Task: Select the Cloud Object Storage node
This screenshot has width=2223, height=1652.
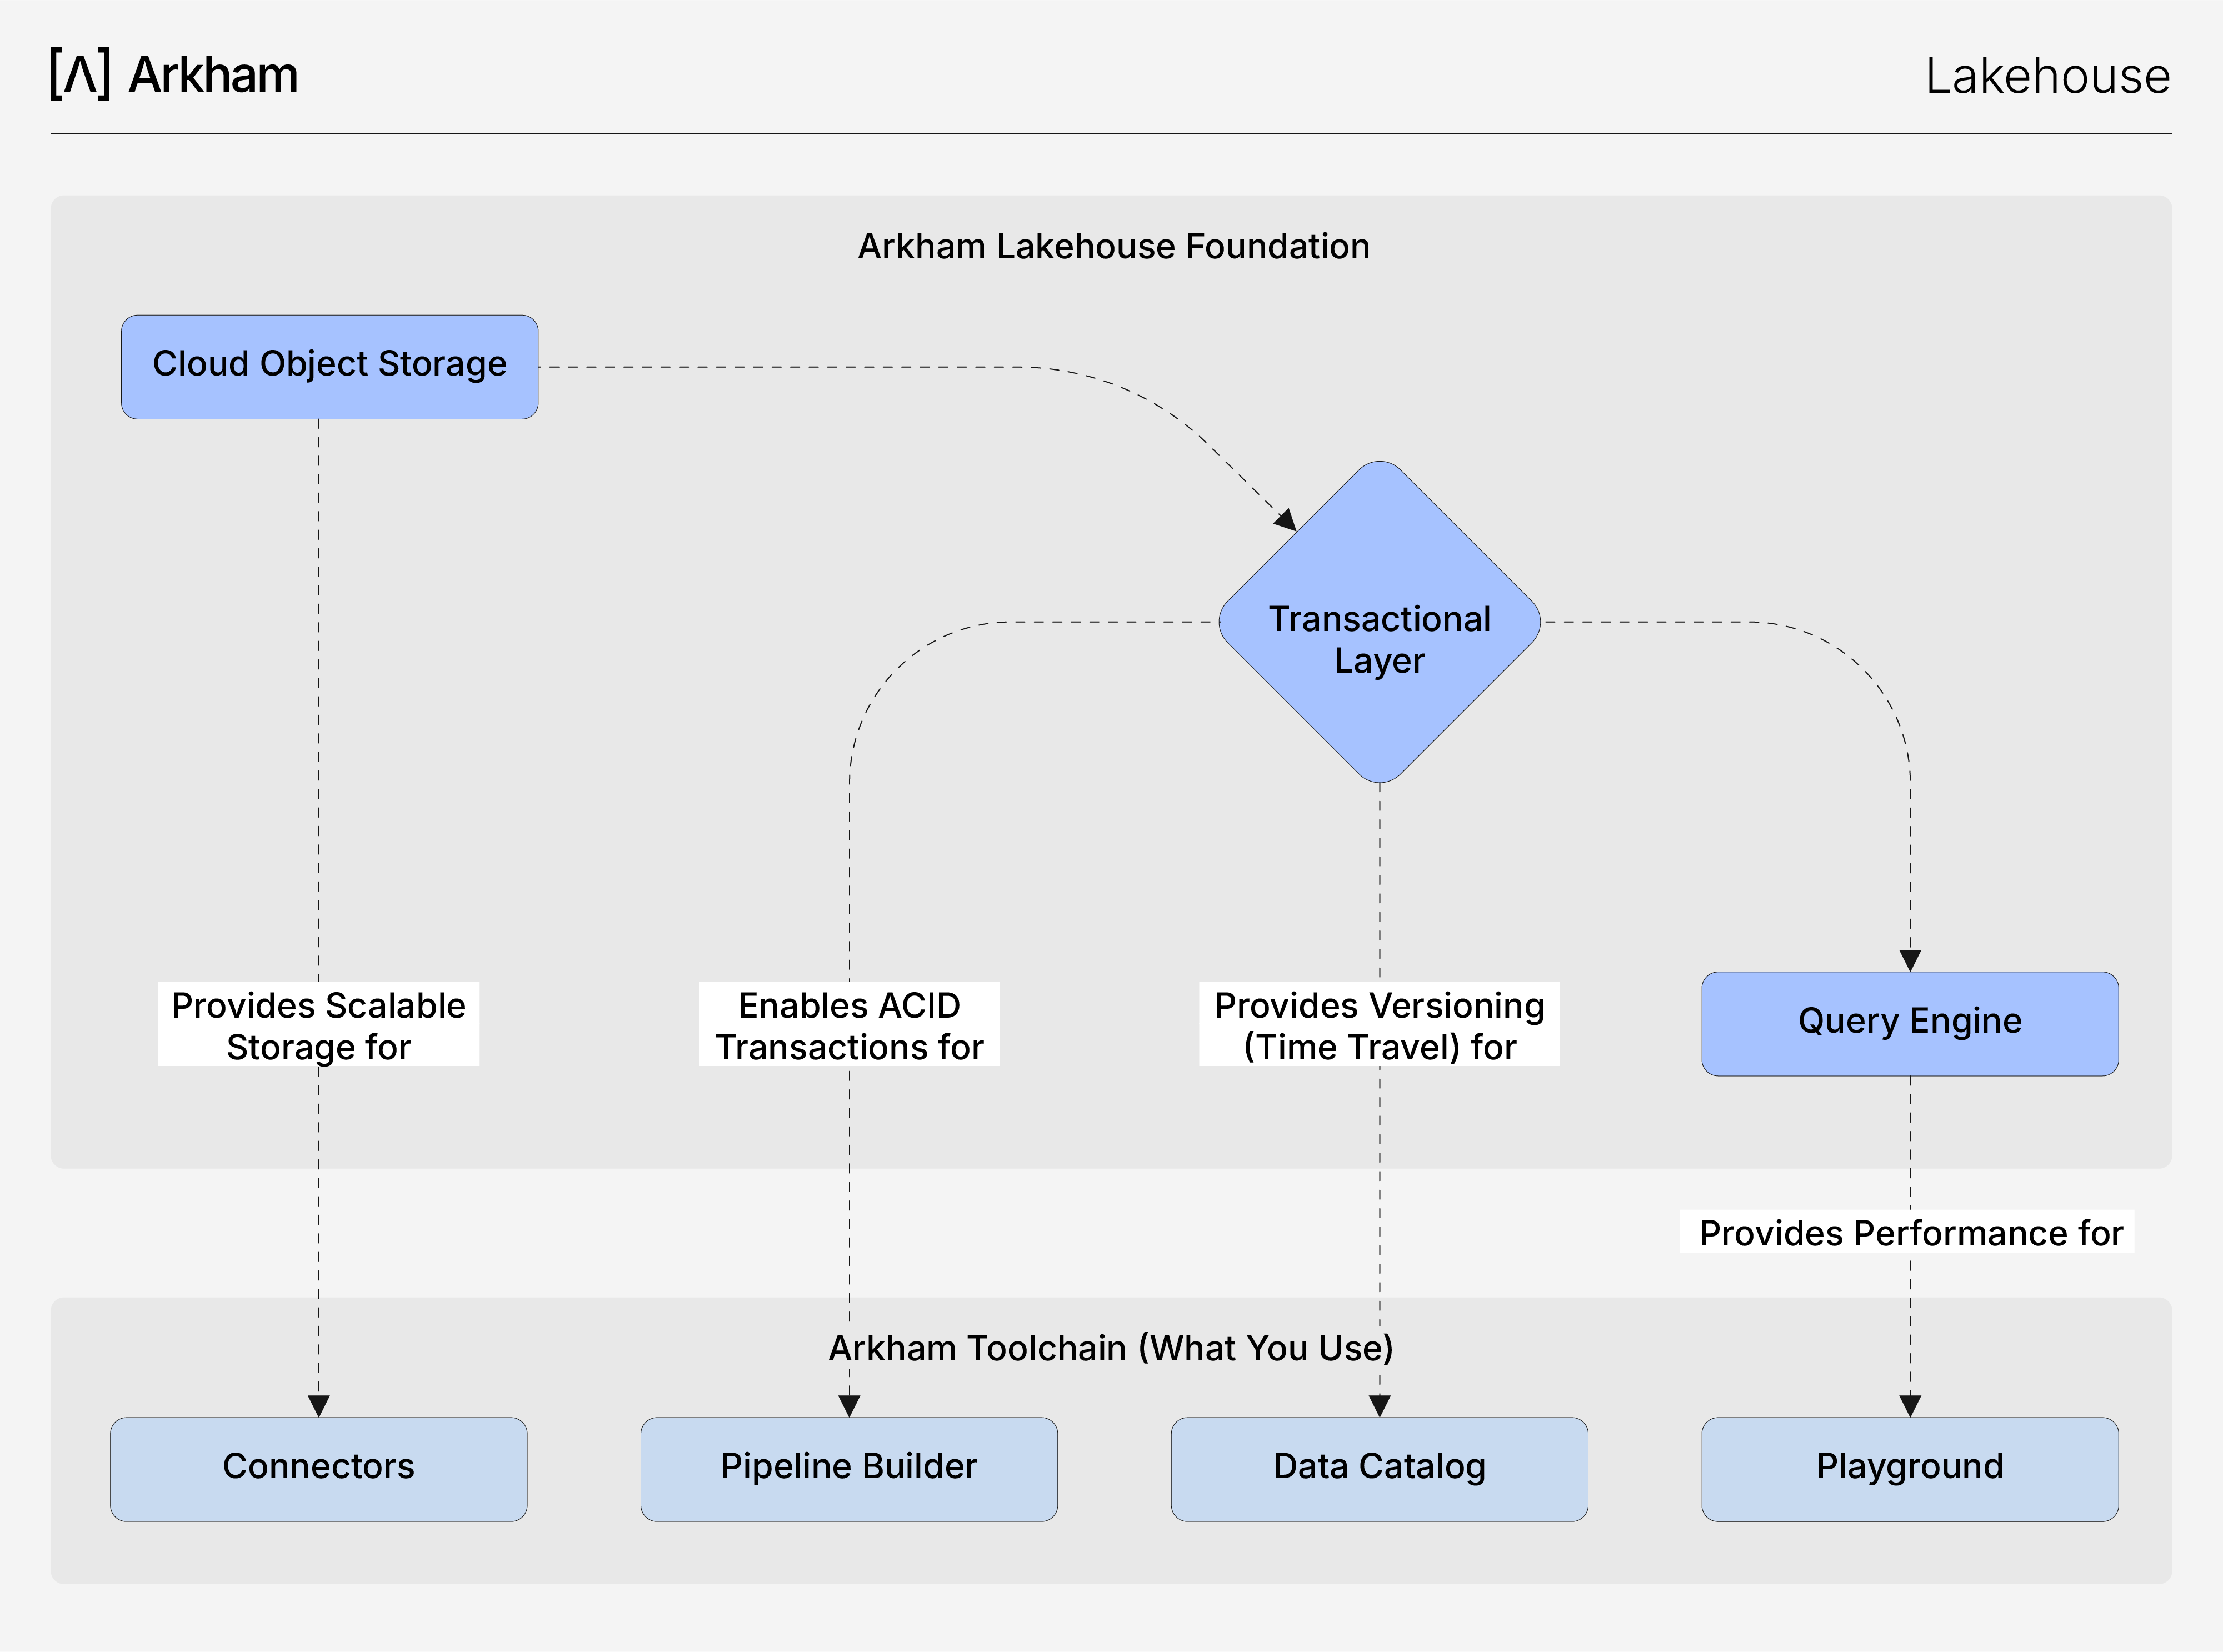Action: tap(330, 367)
